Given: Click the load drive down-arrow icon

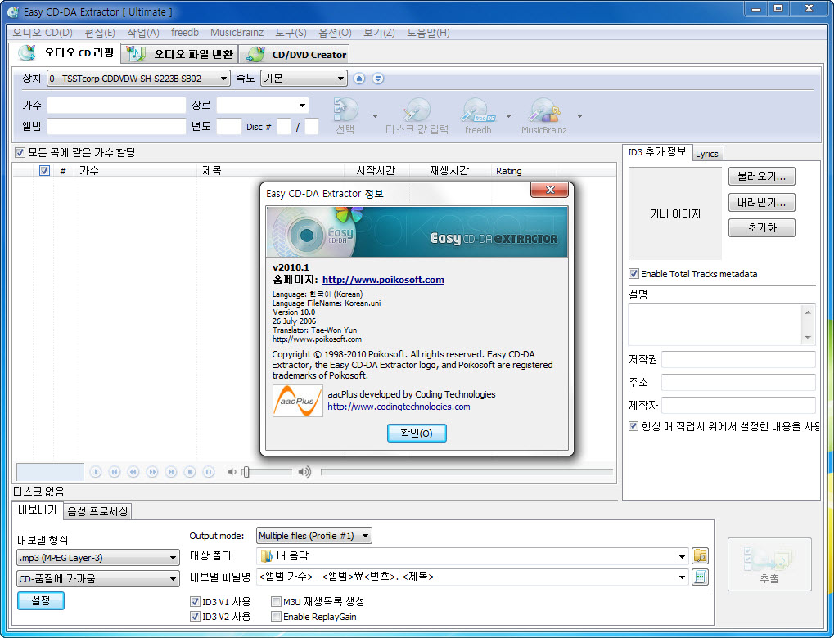Looking at the screenshot, I should click(x=378, y=79).
